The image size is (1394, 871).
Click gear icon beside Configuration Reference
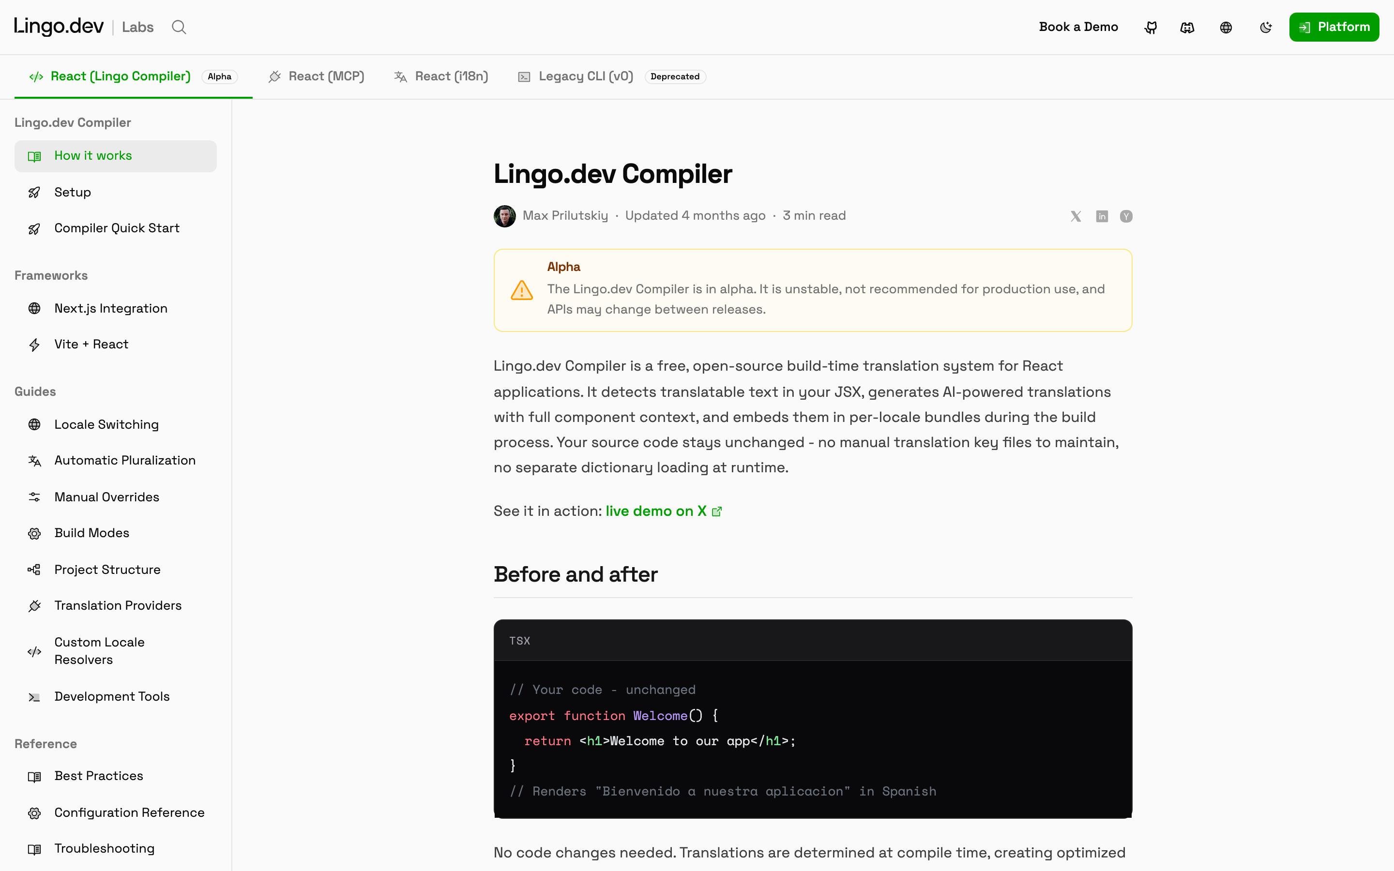coord(34,813)
